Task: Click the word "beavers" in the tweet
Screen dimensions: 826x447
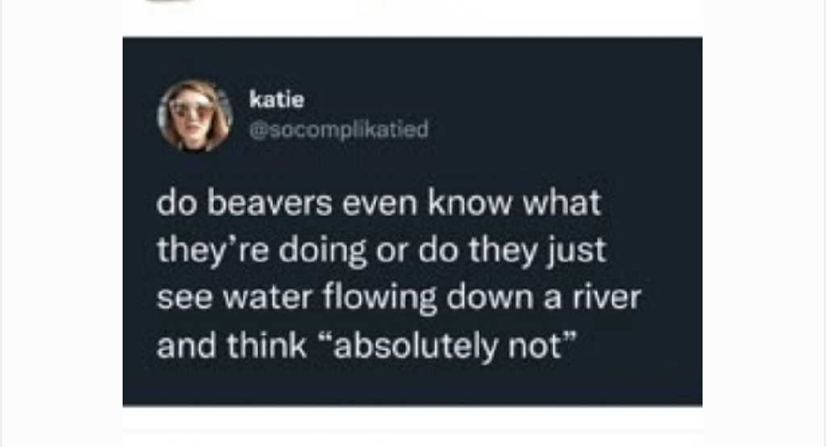Action: [269, 203]
